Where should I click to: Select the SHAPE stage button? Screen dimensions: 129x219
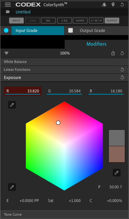pos(80,21)
